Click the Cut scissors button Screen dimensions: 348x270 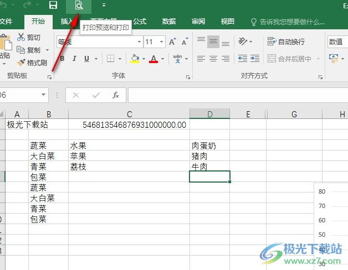(29, 37)
